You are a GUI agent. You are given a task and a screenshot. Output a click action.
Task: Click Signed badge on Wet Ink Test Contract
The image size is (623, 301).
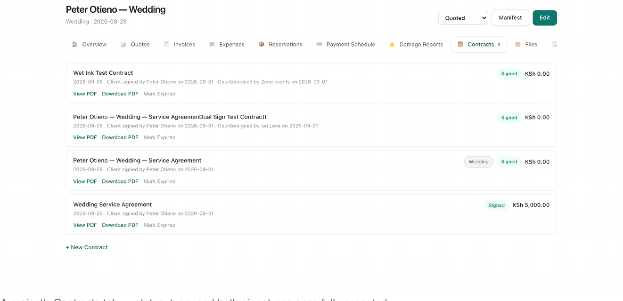509,74
